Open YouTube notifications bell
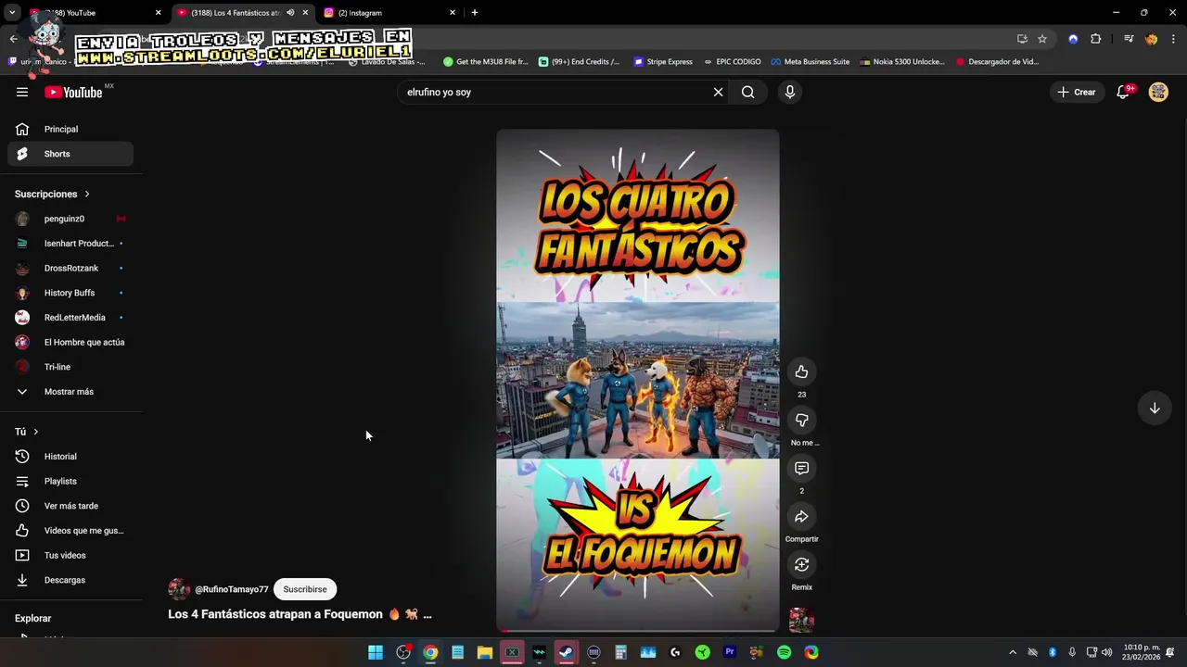 click(x=1124, y=92)
